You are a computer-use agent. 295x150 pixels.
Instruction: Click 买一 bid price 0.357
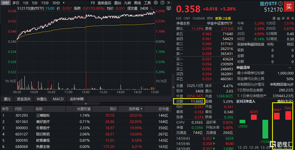point(207,59)
